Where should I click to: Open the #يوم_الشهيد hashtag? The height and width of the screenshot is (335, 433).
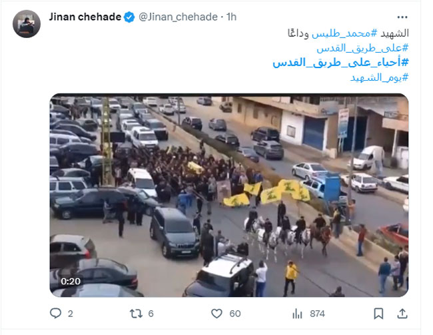tap(379, 77)
